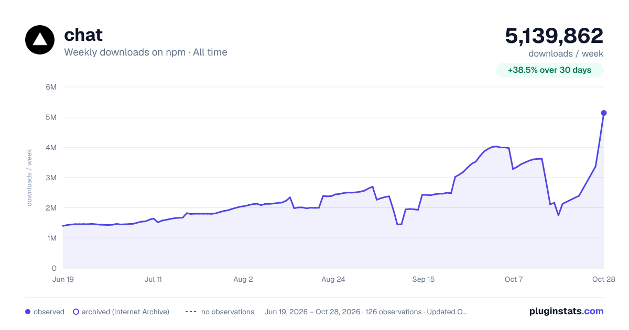Click the 0 y-axis label
Screen dimensions: 629x330
pos(54,268)
